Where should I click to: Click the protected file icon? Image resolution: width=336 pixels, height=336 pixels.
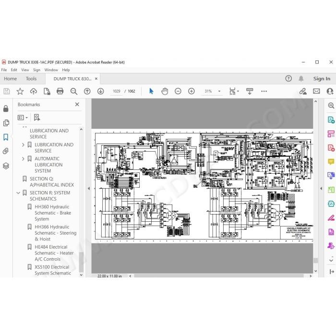point(47,91)
